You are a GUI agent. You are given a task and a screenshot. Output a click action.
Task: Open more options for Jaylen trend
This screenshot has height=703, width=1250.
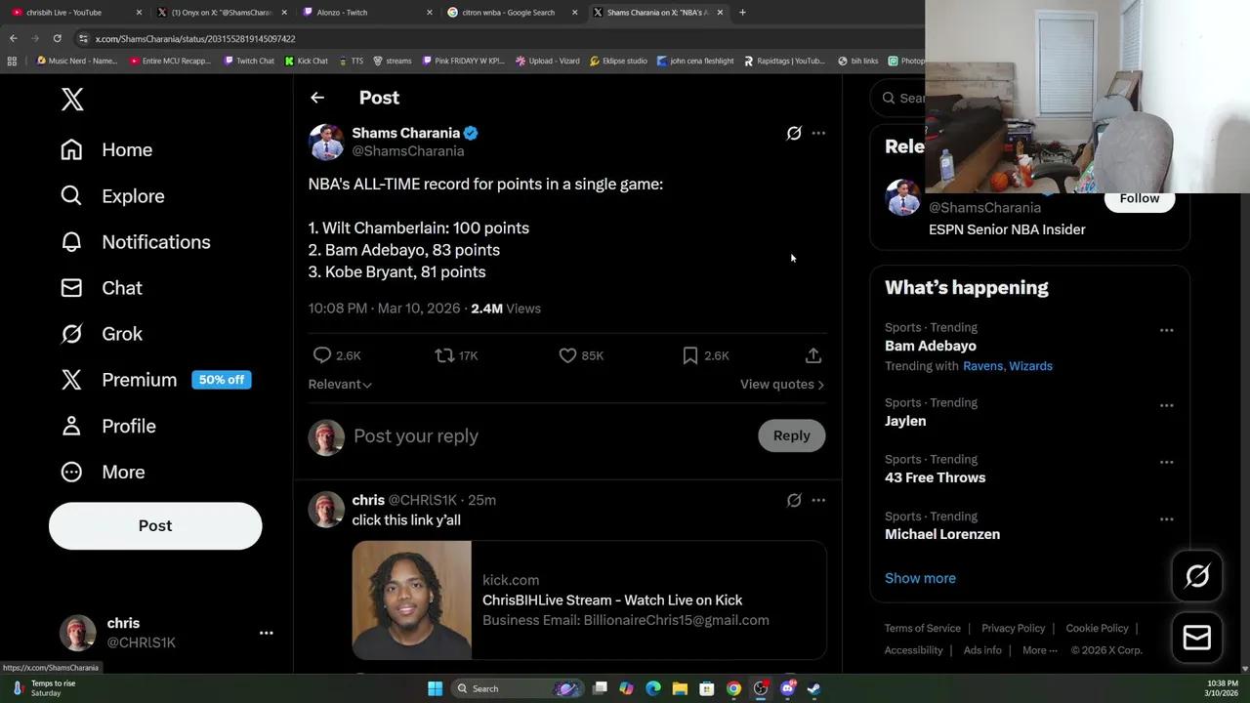(x=1166, y=405)
